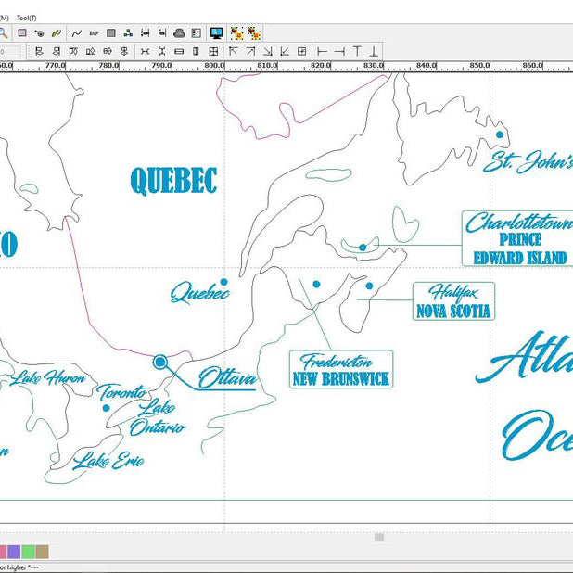
Task: Click the horizontal scrollbar thumb below canvas
Action: tap(378, 537)
